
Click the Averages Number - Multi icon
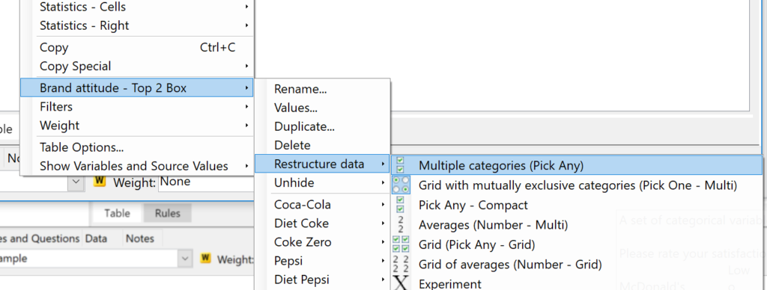[x=400, y=224]
